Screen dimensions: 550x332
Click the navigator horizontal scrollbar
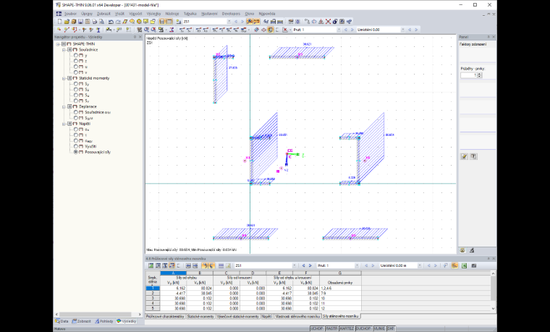95,315
